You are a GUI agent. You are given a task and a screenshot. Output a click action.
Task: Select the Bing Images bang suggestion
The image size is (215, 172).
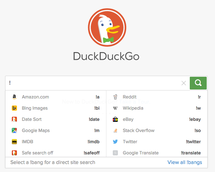(x=56, y=108)
